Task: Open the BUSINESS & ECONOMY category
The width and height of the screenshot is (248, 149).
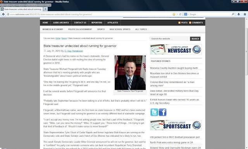Action: click(53, 29)
